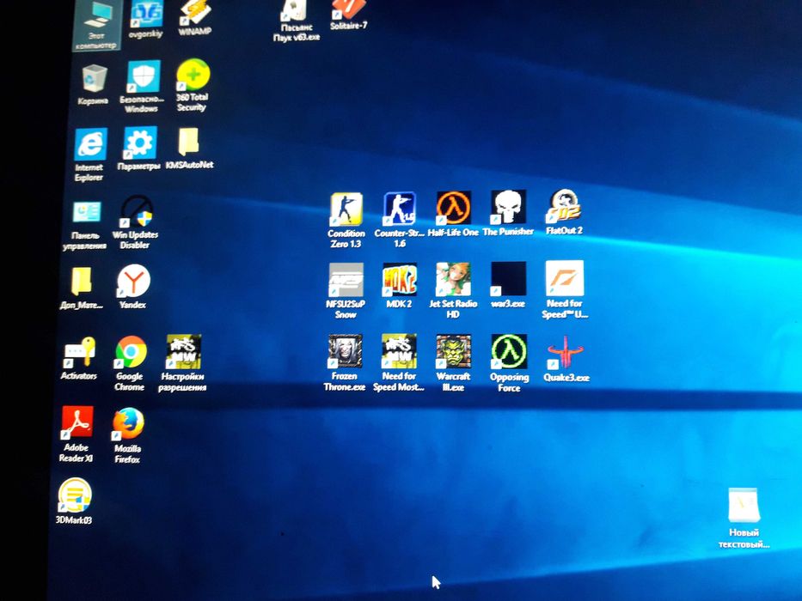Click the Jet Set Radio HD icon
Image resolution: width=802 pixels, height=601 pixels.
click(453, 279)
